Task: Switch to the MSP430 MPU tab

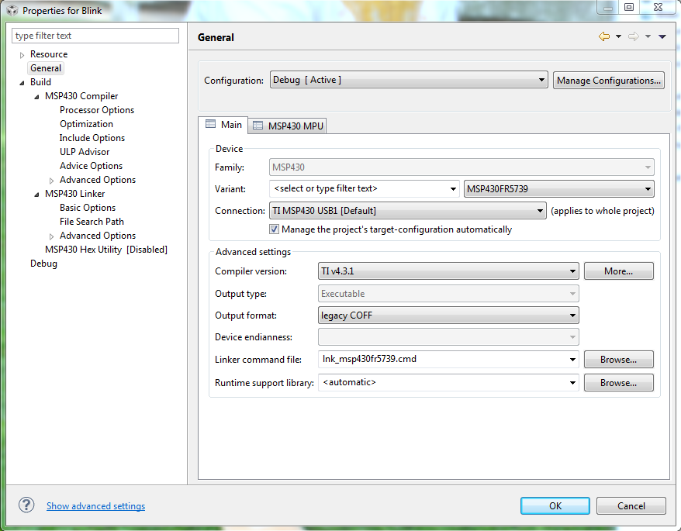Action: click(x=288, y=126)
